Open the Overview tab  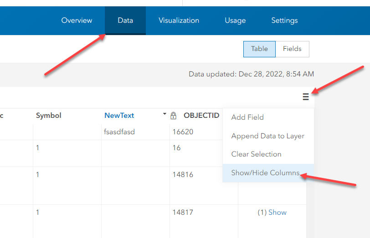coord(77,20)
